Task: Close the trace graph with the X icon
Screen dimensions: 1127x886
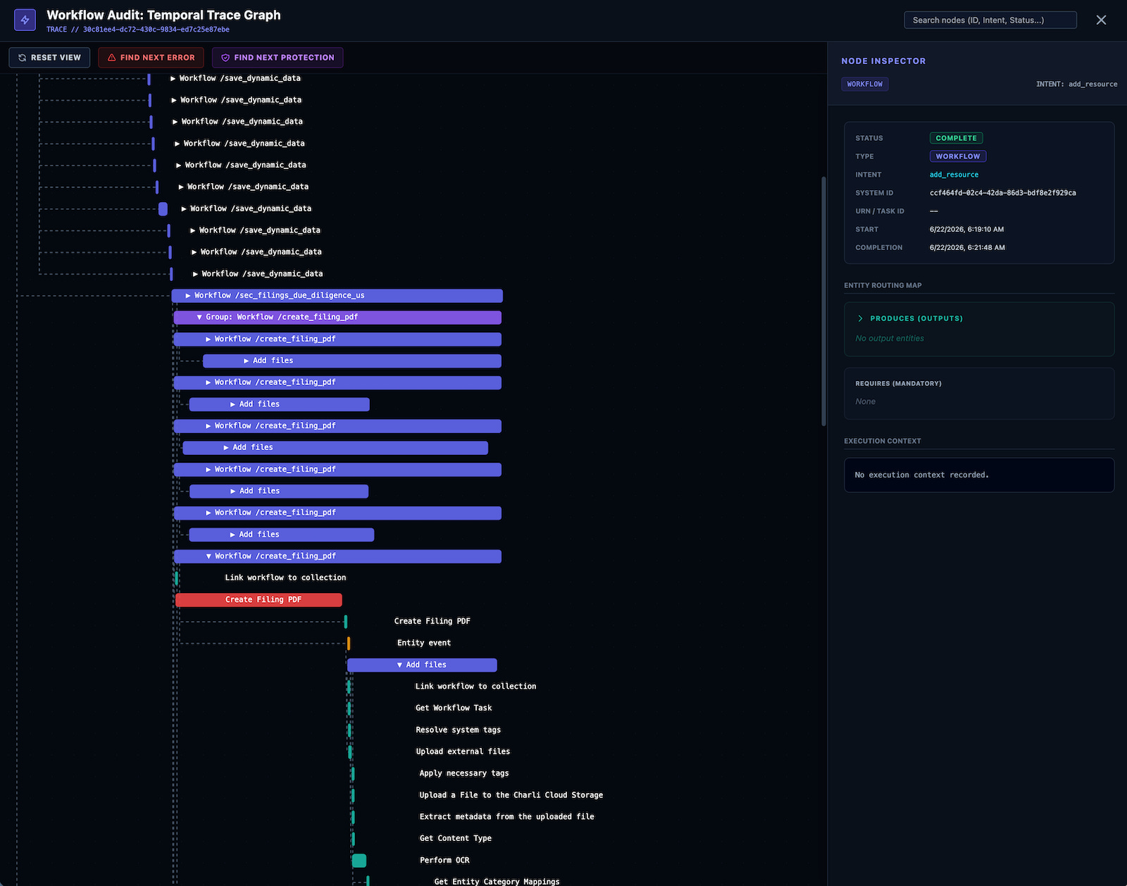Action: pos(1101,20)
